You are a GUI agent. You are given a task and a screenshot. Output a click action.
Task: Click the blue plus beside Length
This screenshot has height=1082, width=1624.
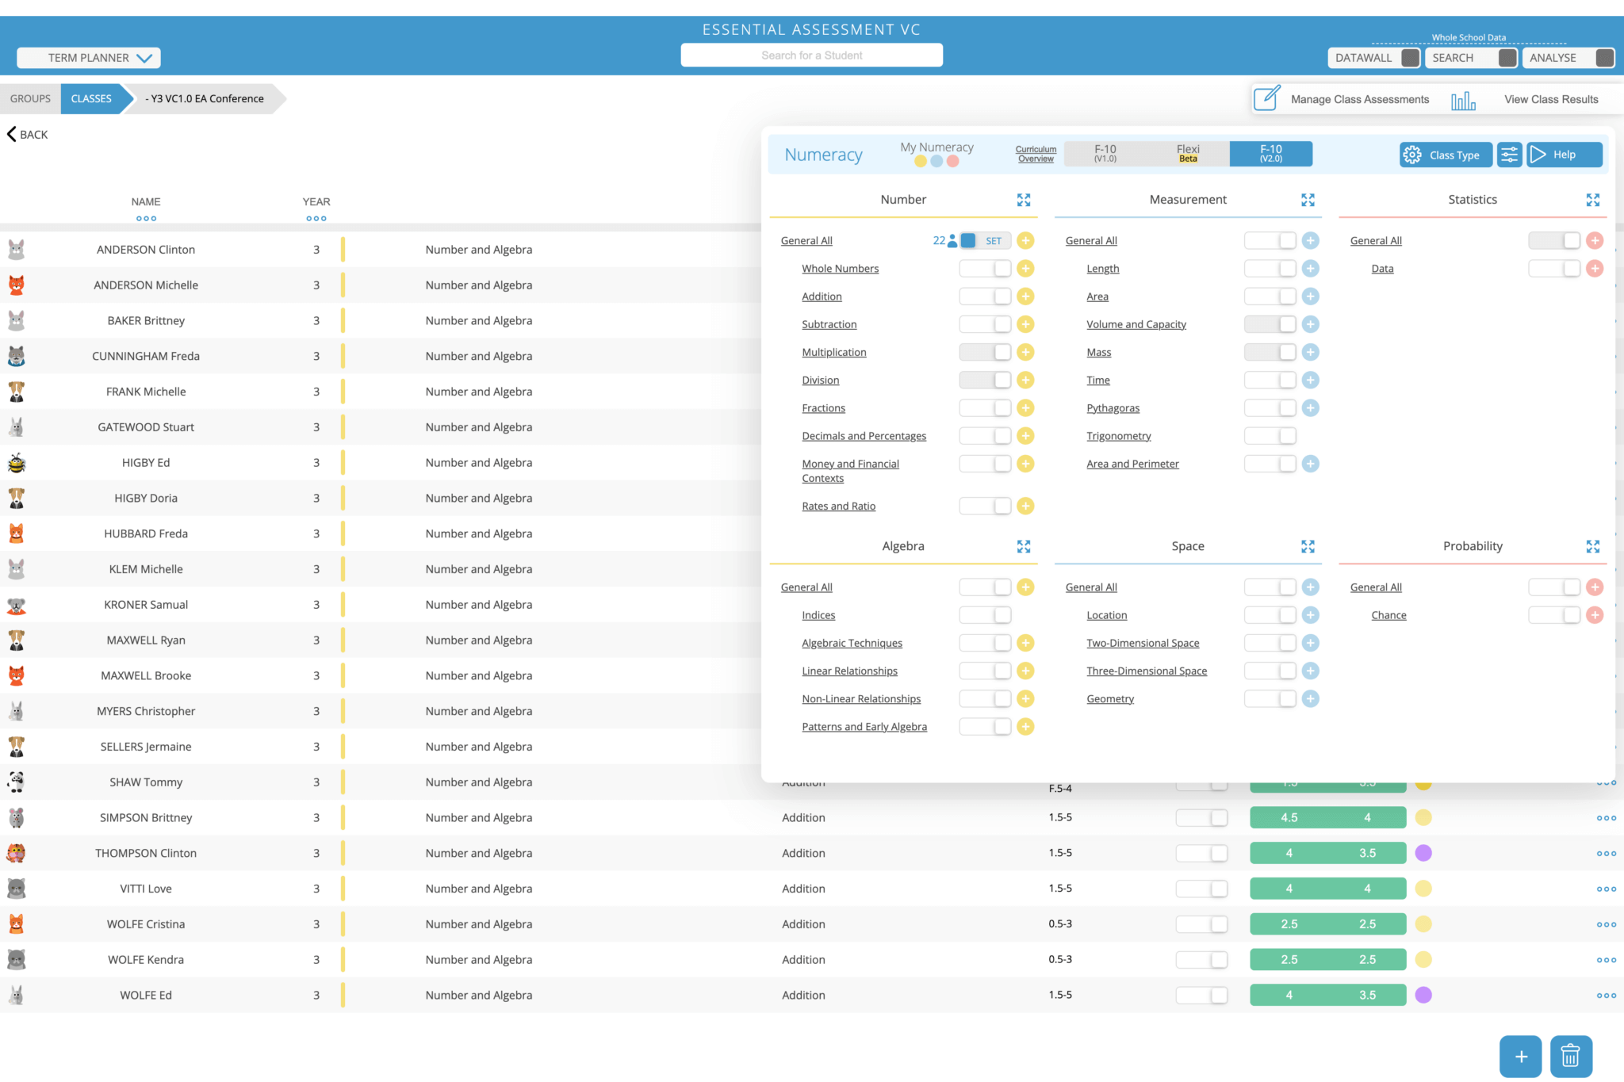(x=1310, y=269)
